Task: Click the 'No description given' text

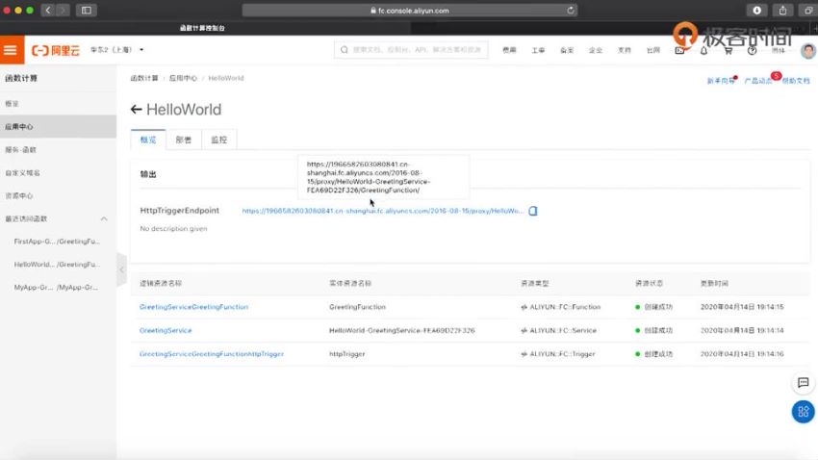Action: point(174,229)
